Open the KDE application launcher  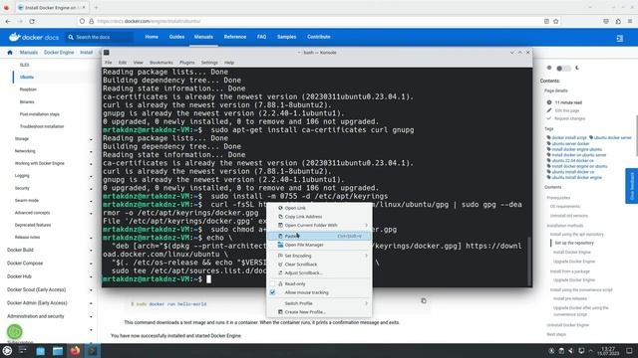click(x=7, y=351)
